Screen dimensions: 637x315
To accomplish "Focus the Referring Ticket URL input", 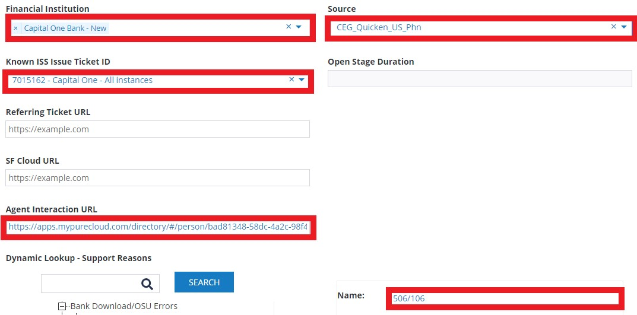I will (x=157, y=129).
